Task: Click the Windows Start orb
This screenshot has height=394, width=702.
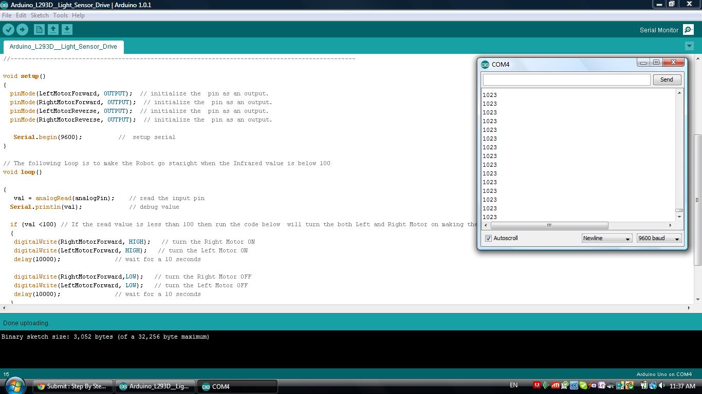Action: [14, 386]
